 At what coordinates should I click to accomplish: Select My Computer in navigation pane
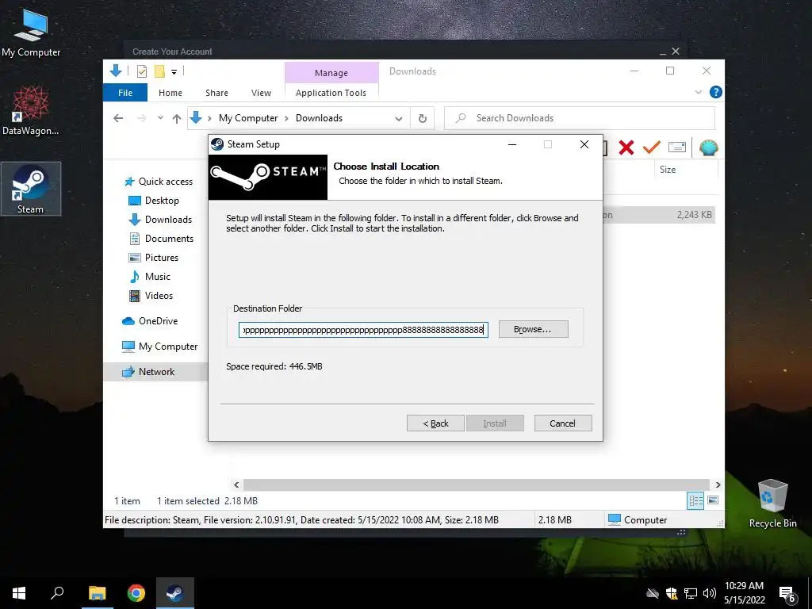(x=159, y=347)
